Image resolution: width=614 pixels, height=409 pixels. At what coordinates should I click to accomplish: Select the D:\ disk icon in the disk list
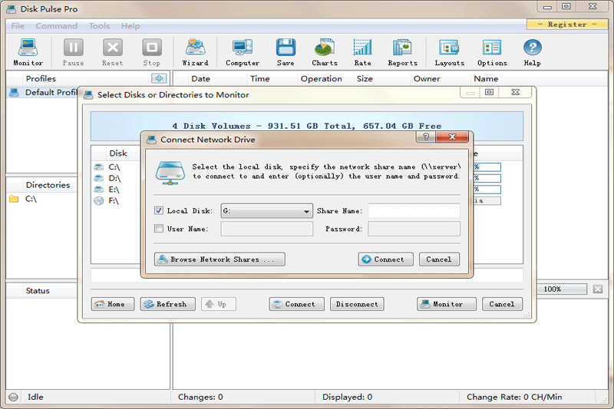point(99,178)
